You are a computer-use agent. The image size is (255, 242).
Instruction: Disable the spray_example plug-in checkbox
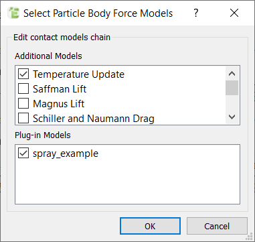click(23, 154)
